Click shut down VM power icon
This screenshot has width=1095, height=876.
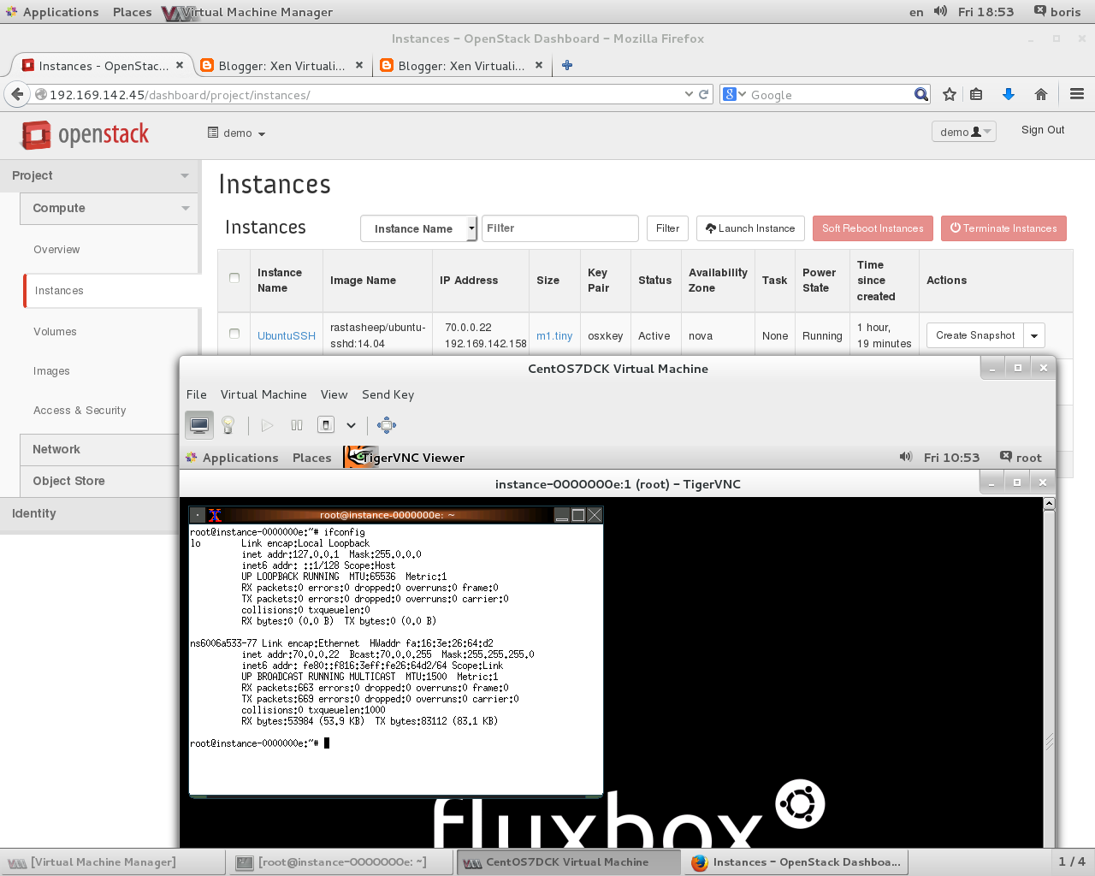tap(325, 425)
